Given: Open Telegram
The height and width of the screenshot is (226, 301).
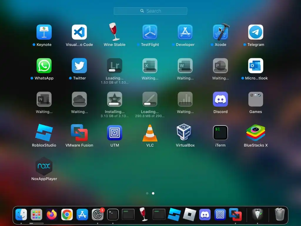Looking at the screenshot, I should point(256,32).
